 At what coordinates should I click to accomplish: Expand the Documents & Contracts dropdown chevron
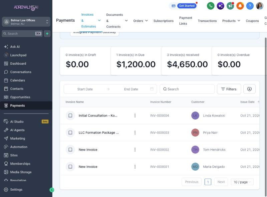tap(126, 21)
